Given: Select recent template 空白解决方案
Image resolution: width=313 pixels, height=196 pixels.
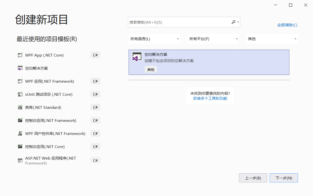Looking at the screenshot, I should click(x=59, y=68).
